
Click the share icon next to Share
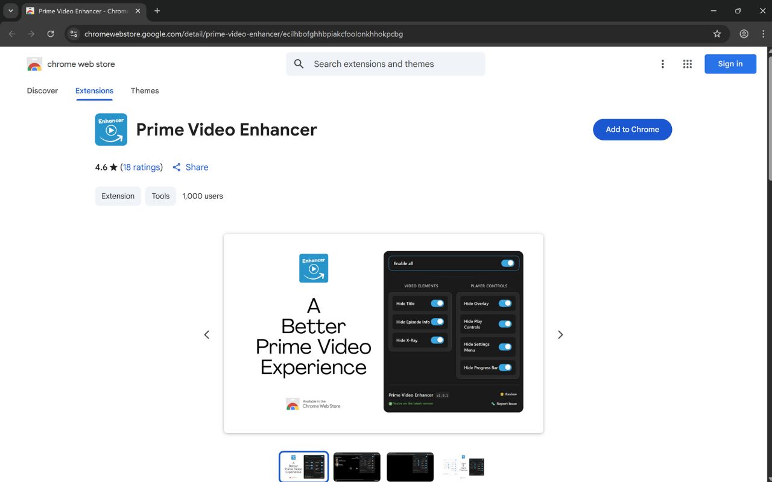(177, 167)
